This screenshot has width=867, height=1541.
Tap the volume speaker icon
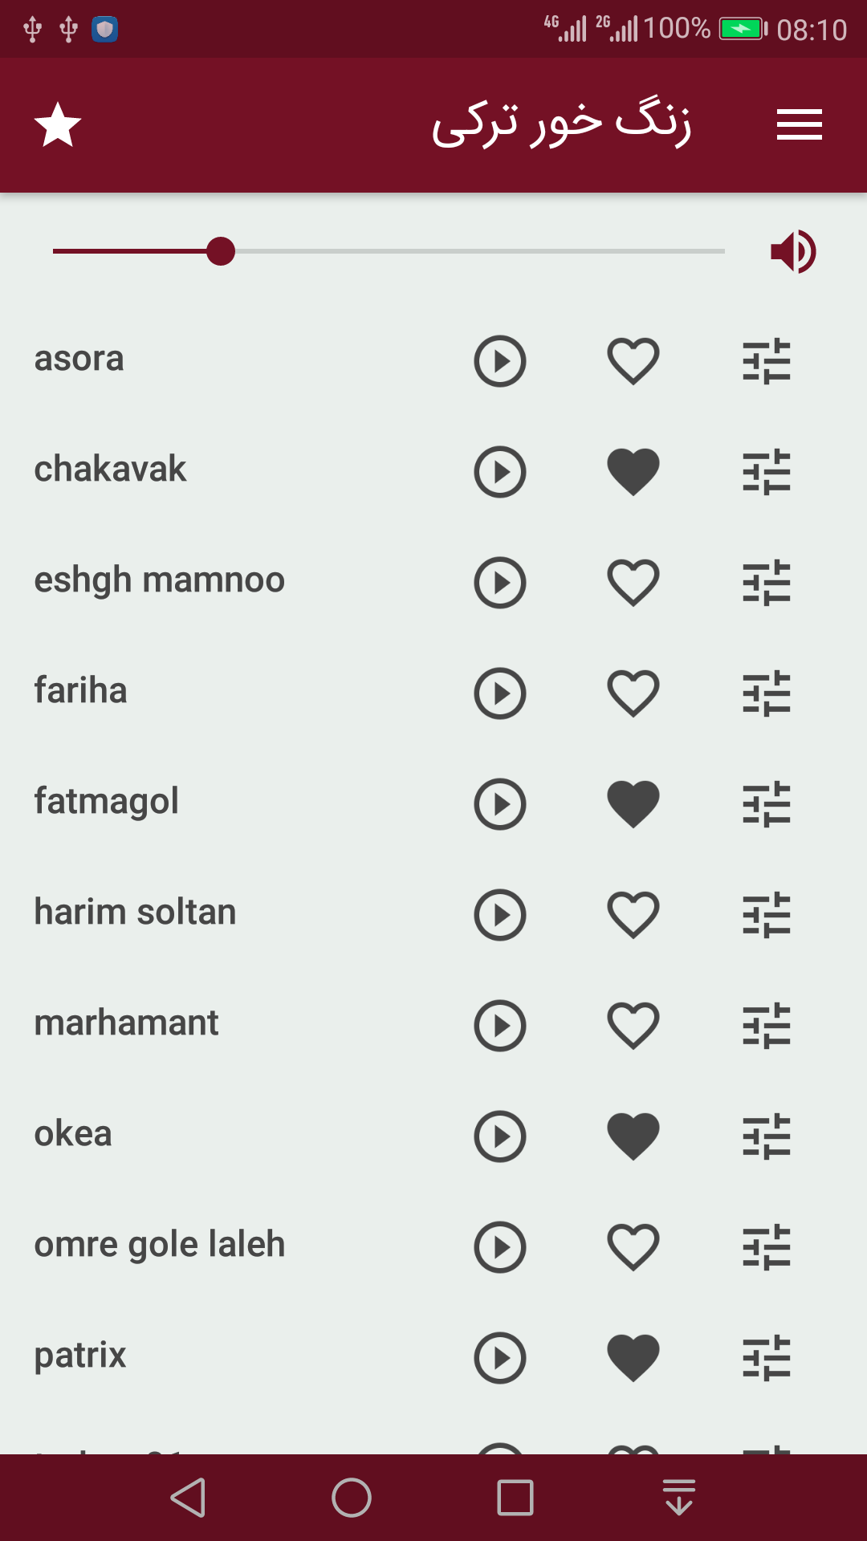click(x=793, y=252)
